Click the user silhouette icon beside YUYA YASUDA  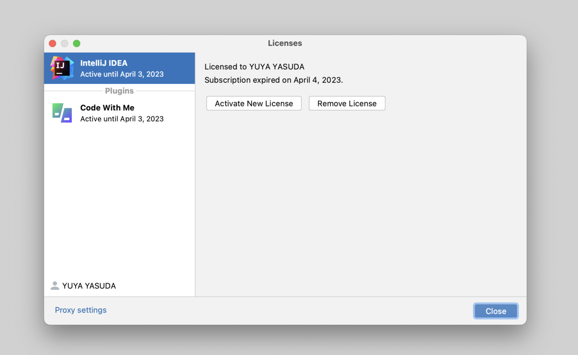coord(54,285)
